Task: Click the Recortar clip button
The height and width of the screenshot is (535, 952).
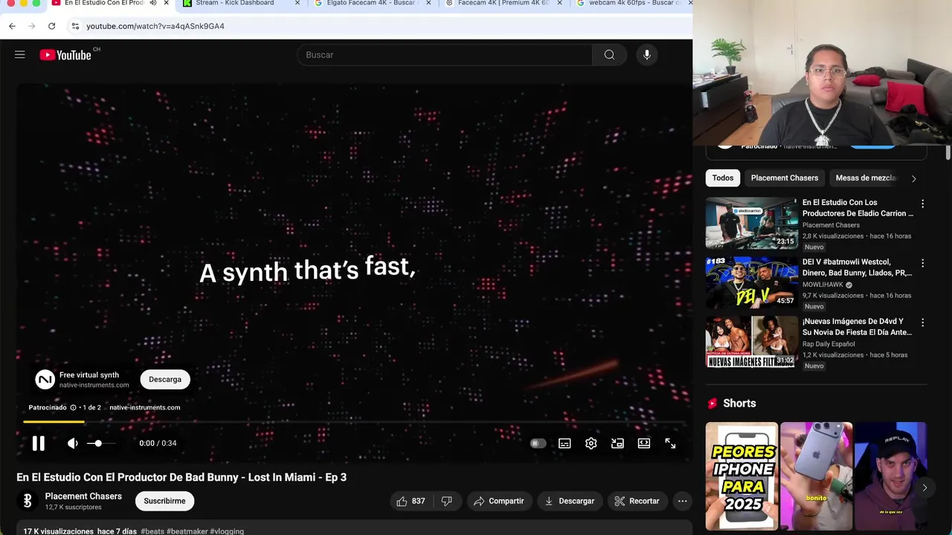Action: tap(637, 501)
